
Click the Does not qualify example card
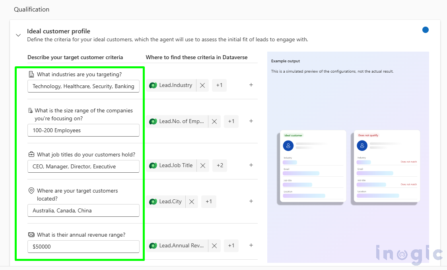coord(387,166)
